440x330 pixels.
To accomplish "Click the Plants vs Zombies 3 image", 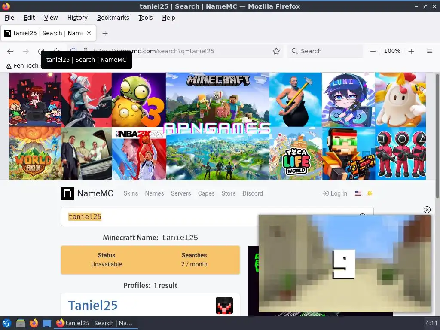I will (139, 100).
